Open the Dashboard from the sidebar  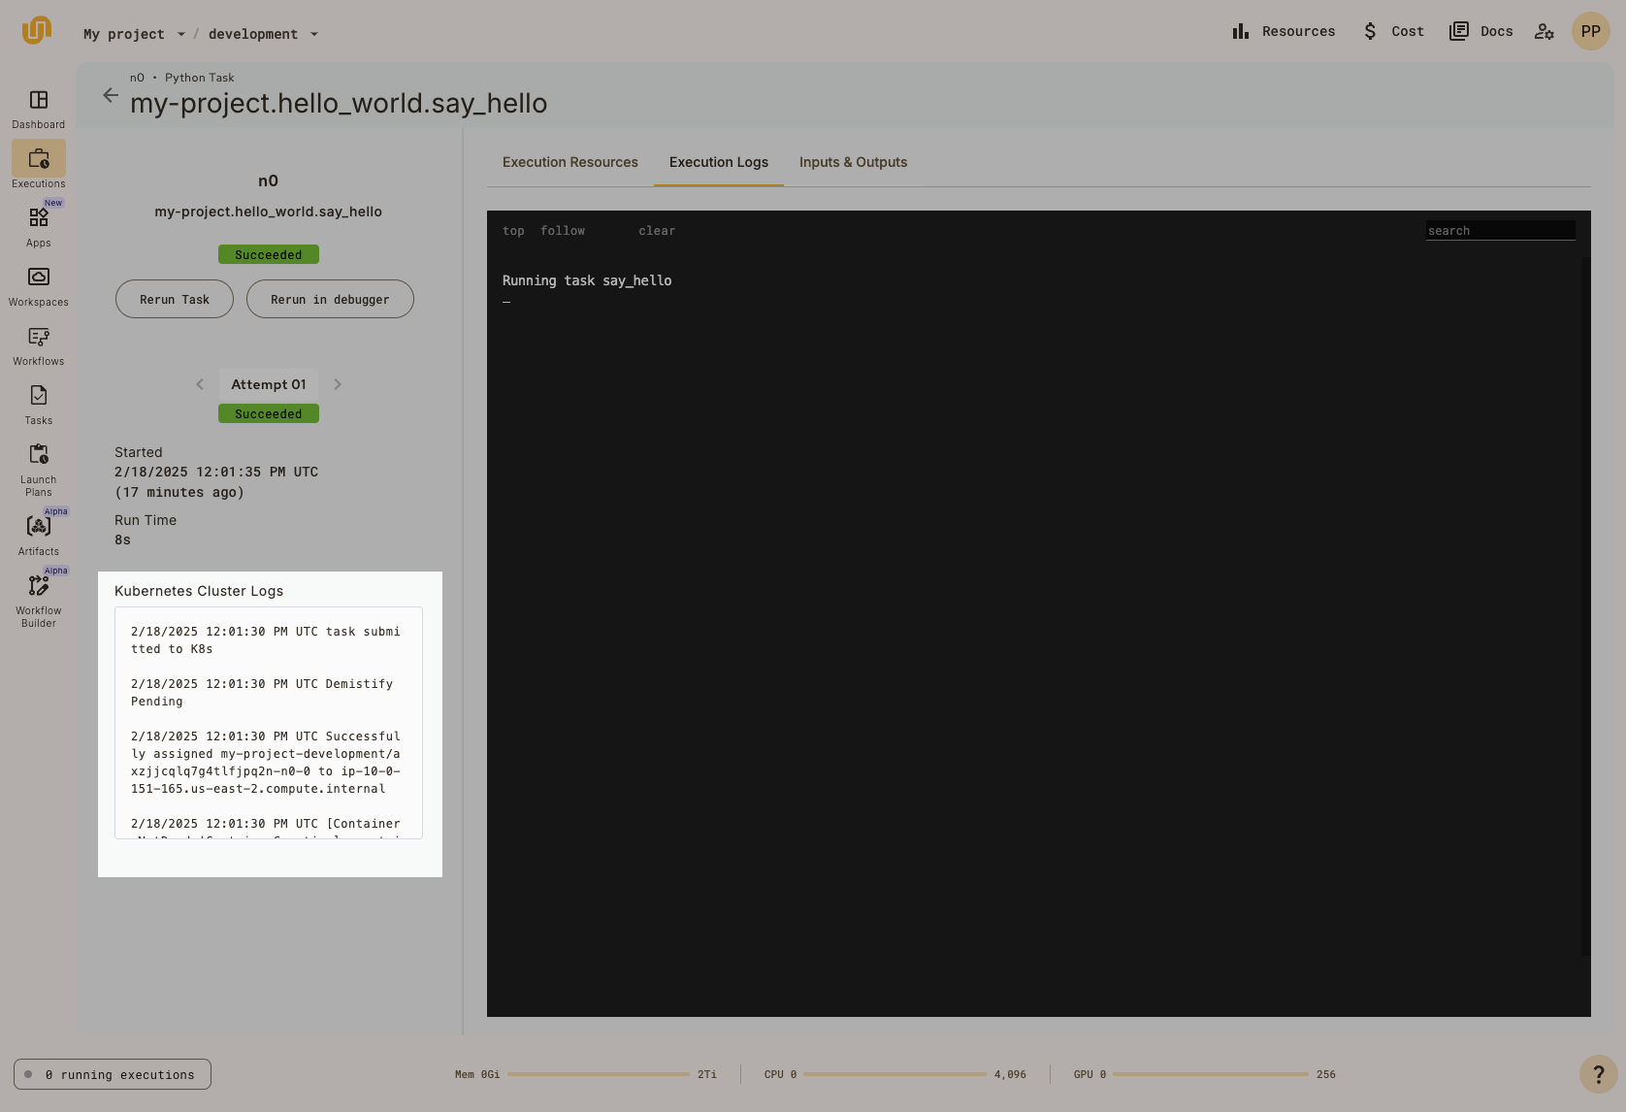click(x=38, y=107)
